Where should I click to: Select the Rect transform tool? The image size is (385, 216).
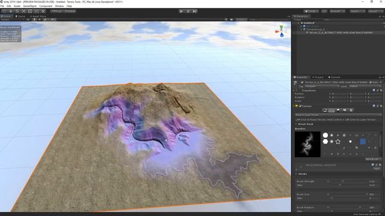[30, 11]
